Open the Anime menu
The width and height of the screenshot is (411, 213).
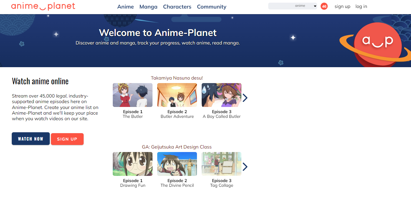tap(126, 7)
